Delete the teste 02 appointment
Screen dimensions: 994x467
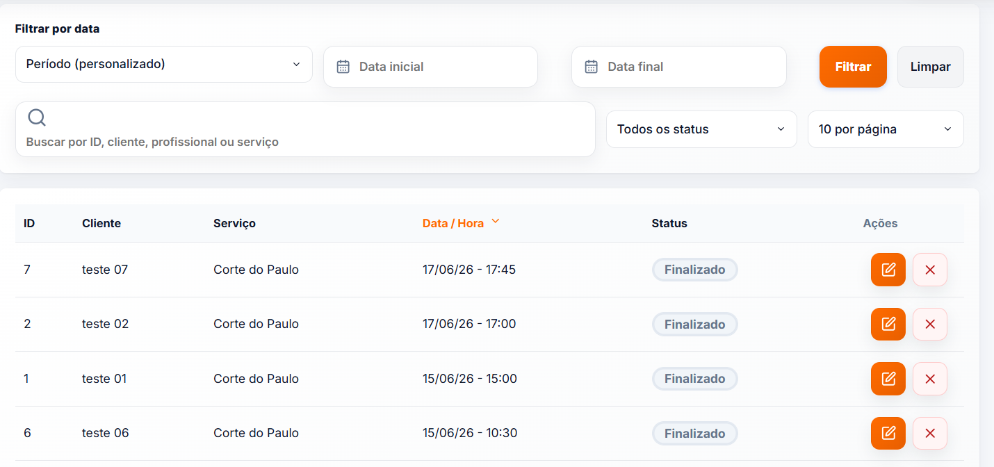click(930, 324)
